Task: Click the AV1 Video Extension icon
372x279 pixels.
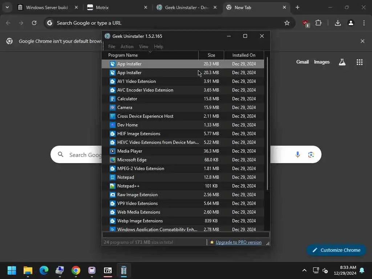Action: coord(113,81)
